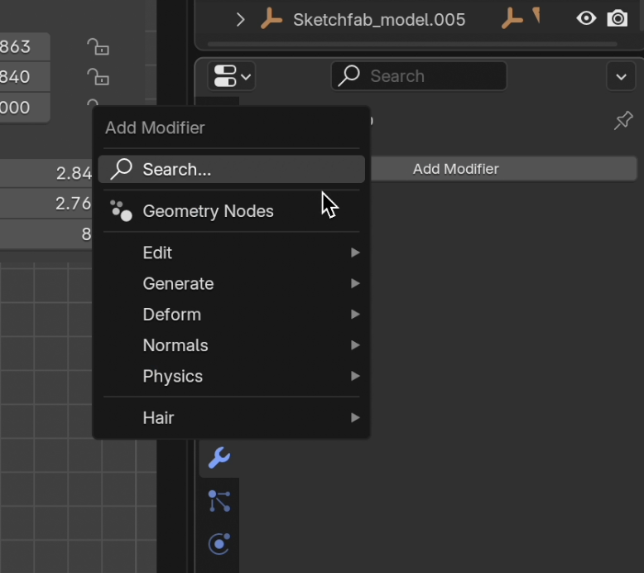The height and width of the screenshot is (573, 644).
Task: Disable rendering for Sketchfab_model.005 via camera icon
Action: click(x=617, y=19)
